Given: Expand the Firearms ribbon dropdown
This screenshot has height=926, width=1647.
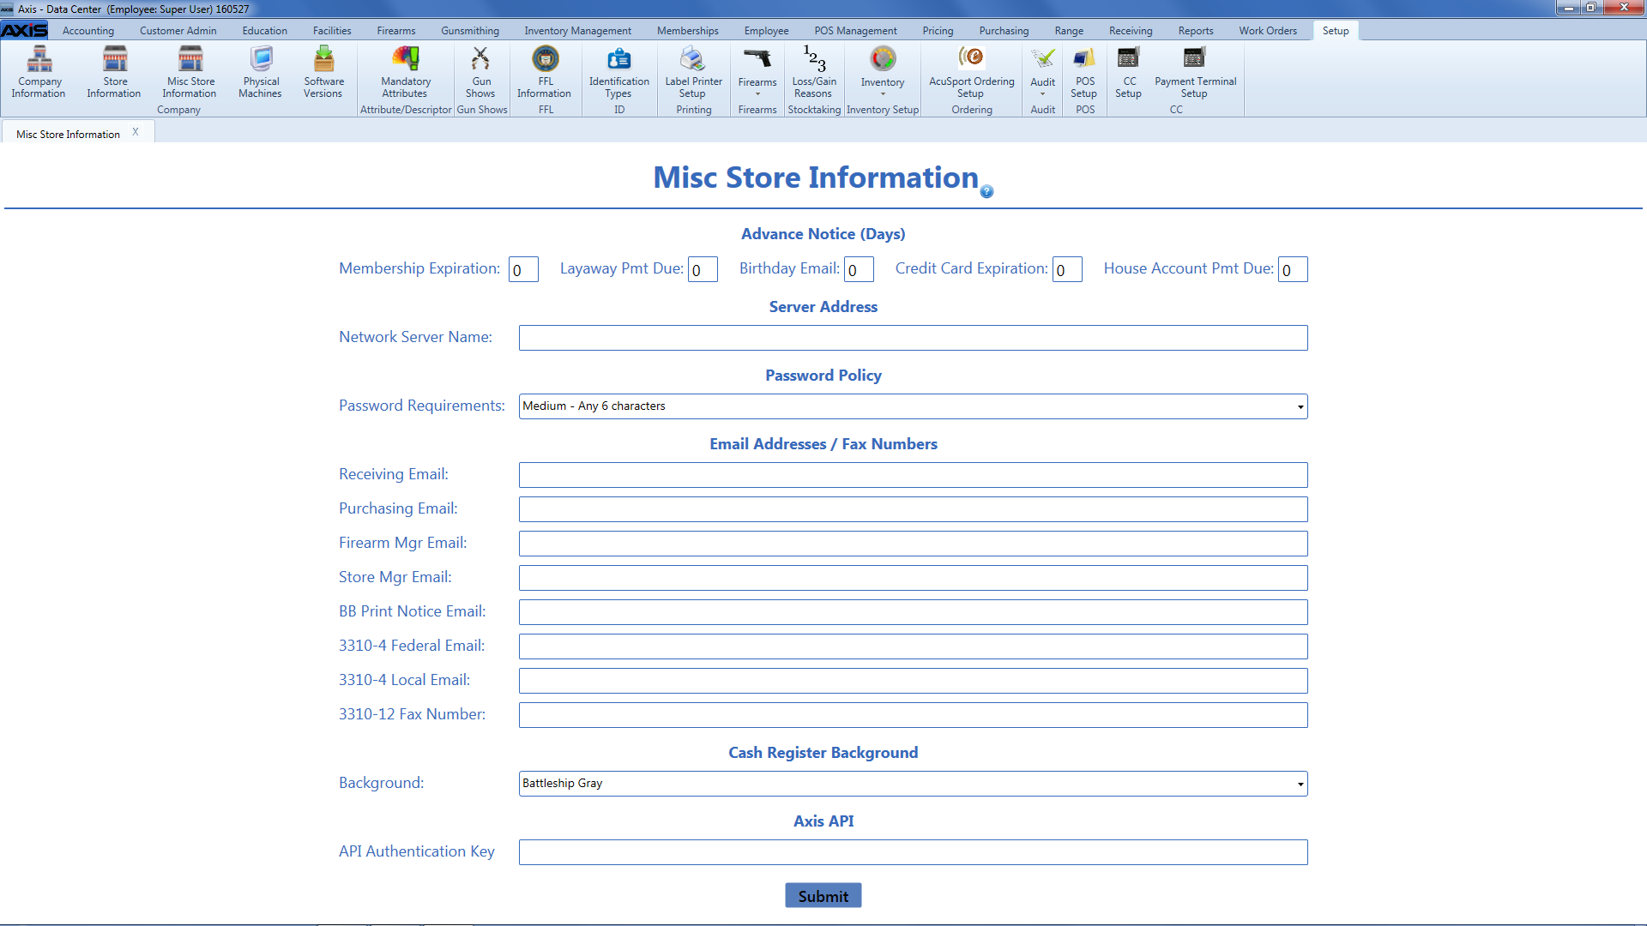Looking at the screenshot, I should [x=757, y=72].
